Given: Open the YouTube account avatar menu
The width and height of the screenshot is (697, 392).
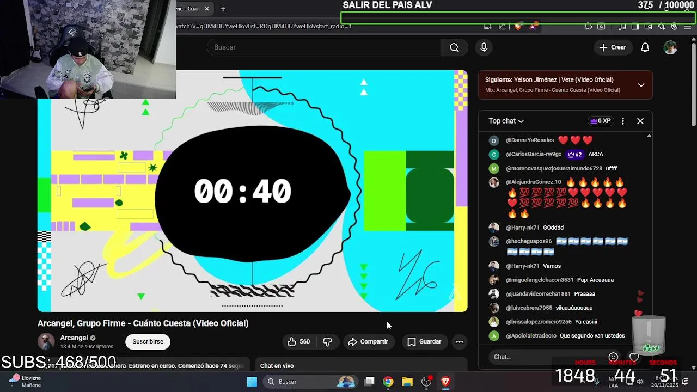Looking at the screenshot, I should [670, 47].
